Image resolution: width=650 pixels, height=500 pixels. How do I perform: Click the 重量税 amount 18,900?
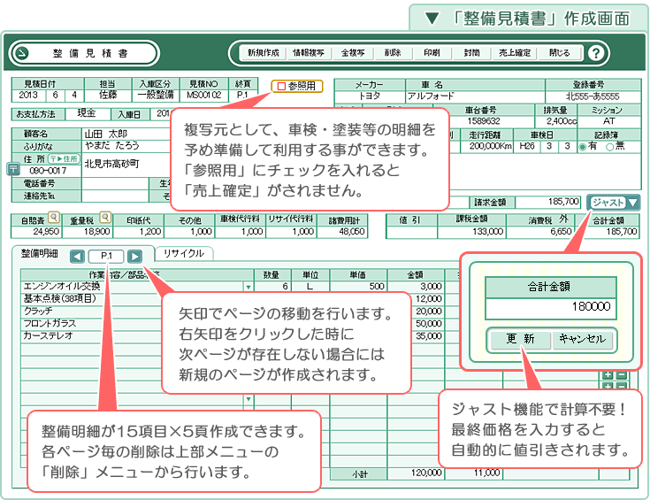(x=88, y=232)
